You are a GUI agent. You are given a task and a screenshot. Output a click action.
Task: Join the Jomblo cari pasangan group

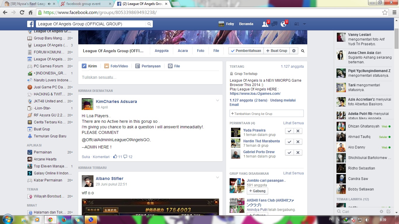(x=257, y=191)
